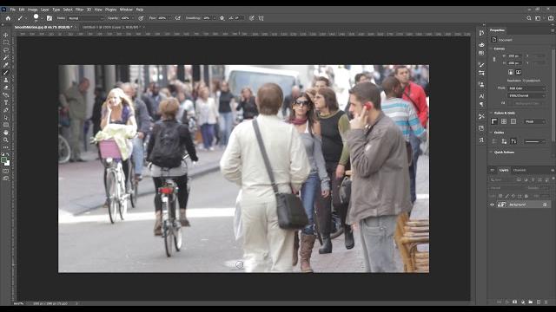
Task: Open the Bits/Channel dropdown
Action: coord(526,95)
